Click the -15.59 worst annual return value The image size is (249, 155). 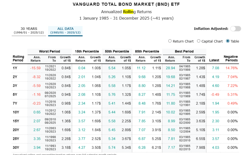tap(35, 68)
